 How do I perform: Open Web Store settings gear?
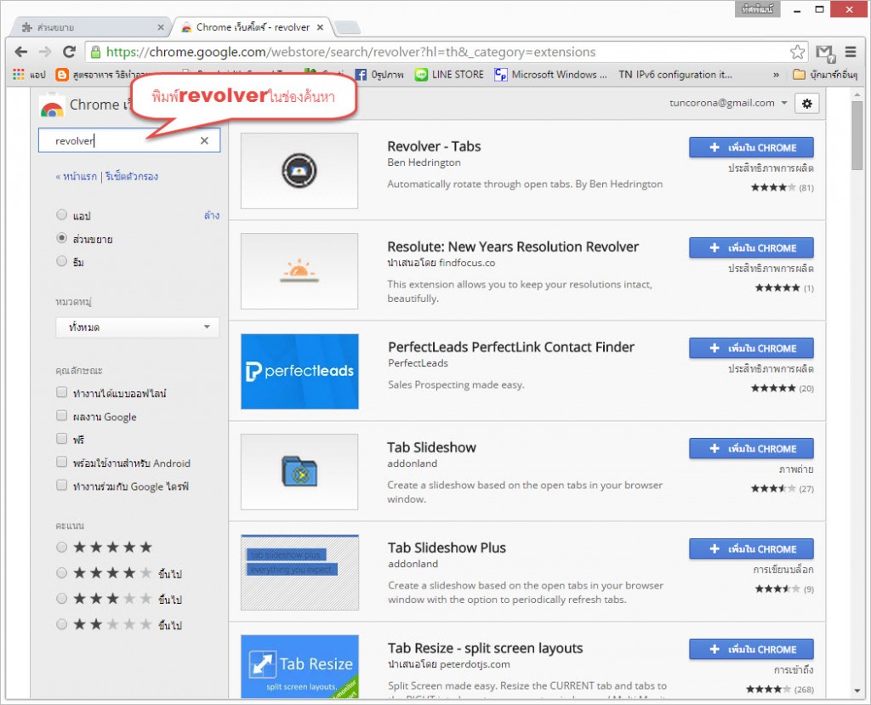point(806,104)
